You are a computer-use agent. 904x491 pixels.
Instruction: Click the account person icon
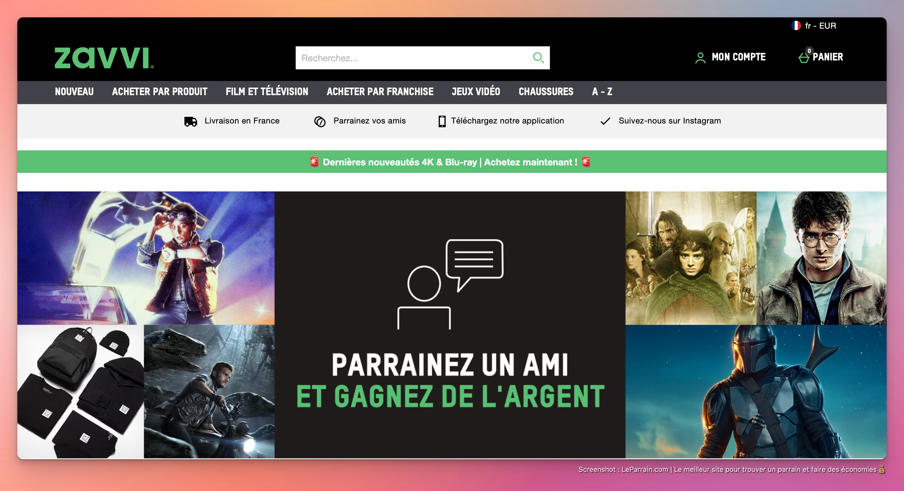[x=700, y=58]
